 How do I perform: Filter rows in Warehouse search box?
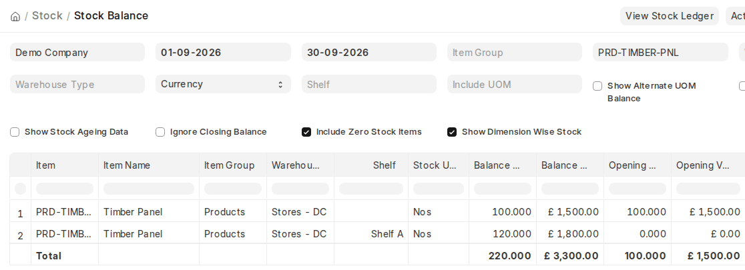[x=300, y=189]
